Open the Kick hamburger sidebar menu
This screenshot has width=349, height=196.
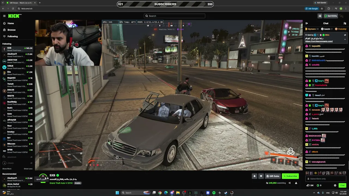pyautogui.click(x=4, y=16)
